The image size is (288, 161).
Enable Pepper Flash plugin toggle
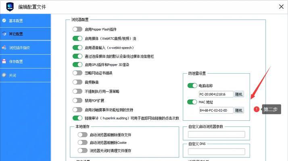pyautogui.click(x=77, y=29)
